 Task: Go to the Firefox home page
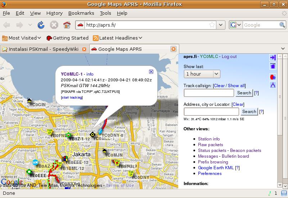click(67, 25)
